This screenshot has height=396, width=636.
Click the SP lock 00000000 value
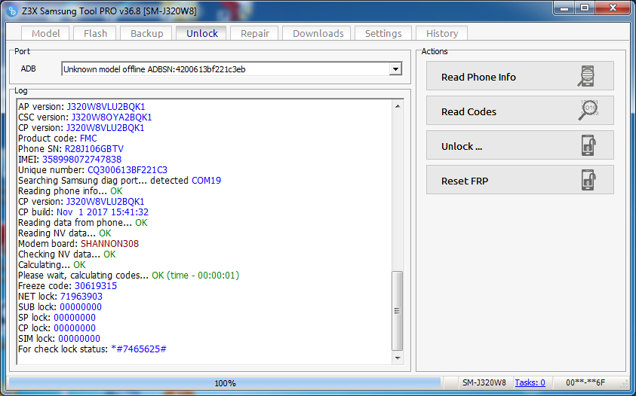[75, 318]
